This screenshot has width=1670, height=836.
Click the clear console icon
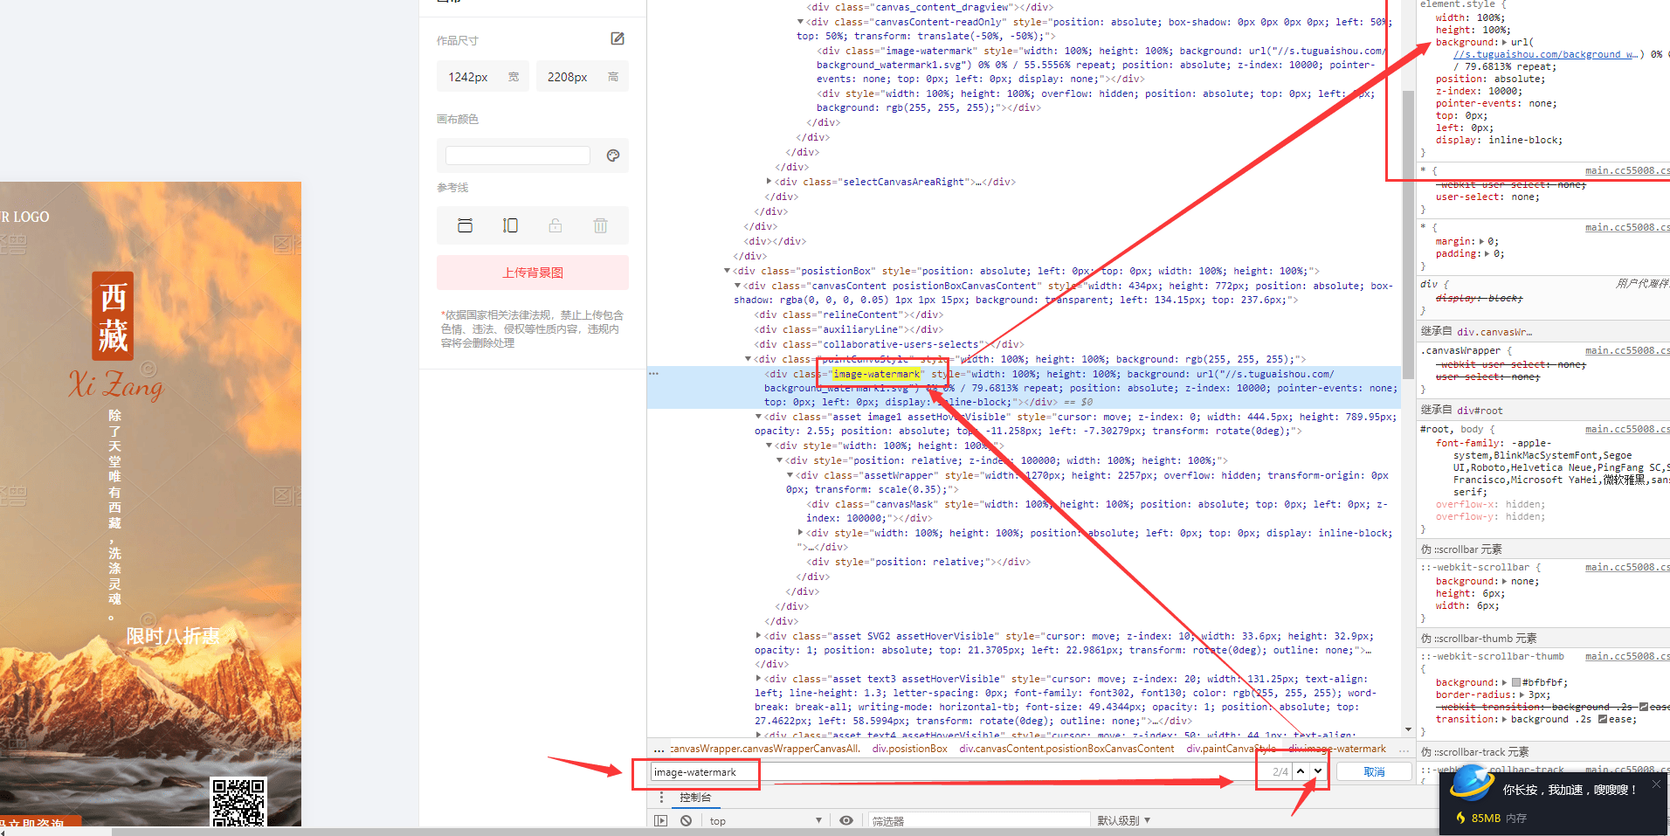687,820
